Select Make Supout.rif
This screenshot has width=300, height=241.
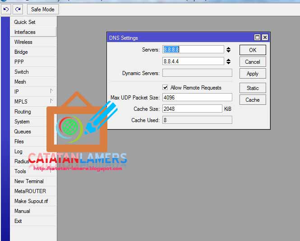[x=33, y=201]
